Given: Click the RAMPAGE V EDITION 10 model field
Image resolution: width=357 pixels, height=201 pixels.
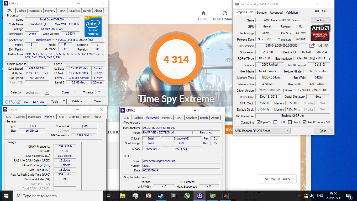Looking at the screenshot, I should (x=167, y=132).
